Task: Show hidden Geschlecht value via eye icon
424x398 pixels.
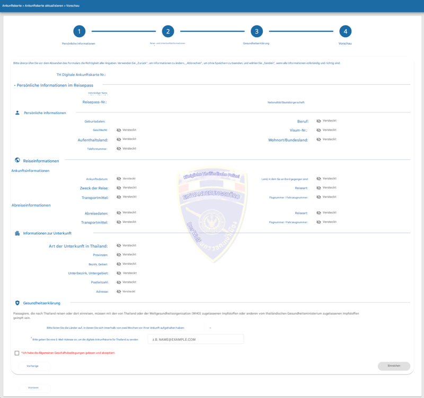Action: (x=119, y=130)
